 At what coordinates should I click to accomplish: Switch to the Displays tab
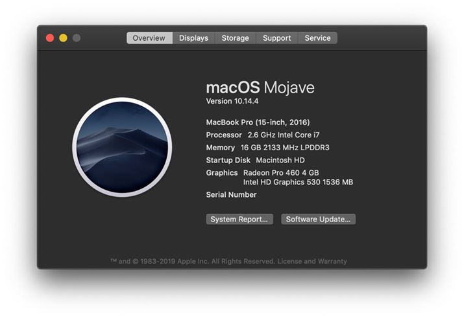pos(193,38)
